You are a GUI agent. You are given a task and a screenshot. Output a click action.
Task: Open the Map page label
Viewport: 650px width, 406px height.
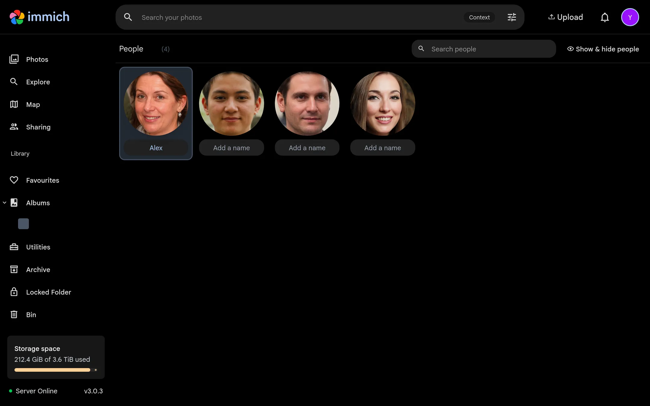(33, 104)
